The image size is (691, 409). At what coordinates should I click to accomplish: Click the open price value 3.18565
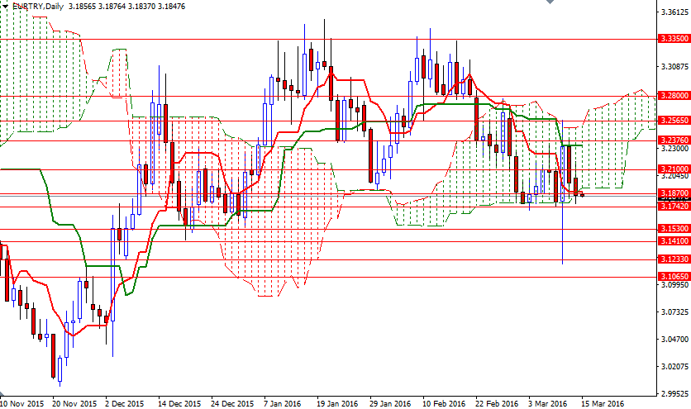[83, 6]
